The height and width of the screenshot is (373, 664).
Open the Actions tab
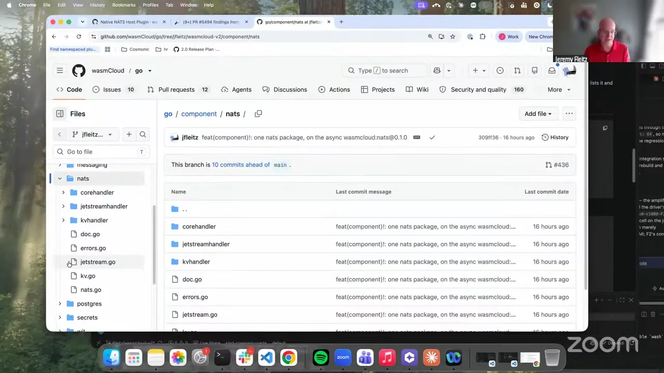[334, 90]
